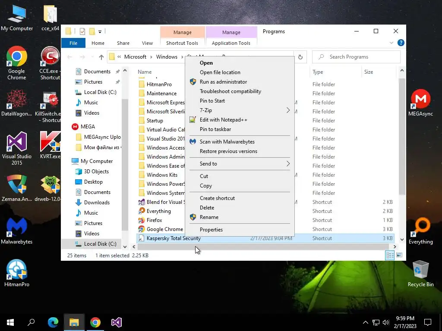Open DataWagon desktop shortcut
Screen dimensions: 442x331
point(17,103)
